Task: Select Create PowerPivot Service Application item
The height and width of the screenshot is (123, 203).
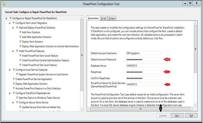Action: [x=34, y=79]
